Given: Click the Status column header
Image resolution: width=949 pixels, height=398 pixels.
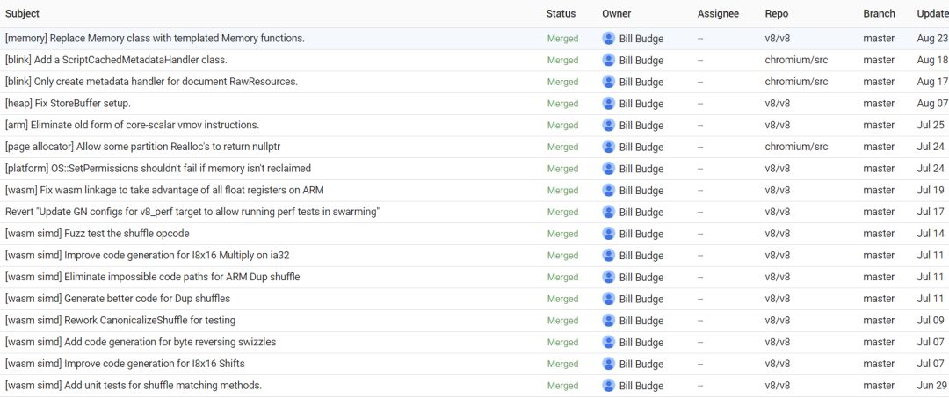Looking at the screenshot, I should pyautogui.click(x=561, y=13).
